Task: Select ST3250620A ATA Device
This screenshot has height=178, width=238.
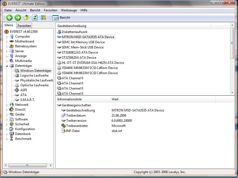Action: pyautogui.click(x=79, y=58)
